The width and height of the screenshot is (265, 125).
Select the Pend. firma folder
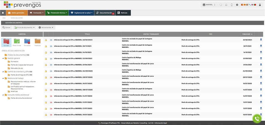(17, 42)
